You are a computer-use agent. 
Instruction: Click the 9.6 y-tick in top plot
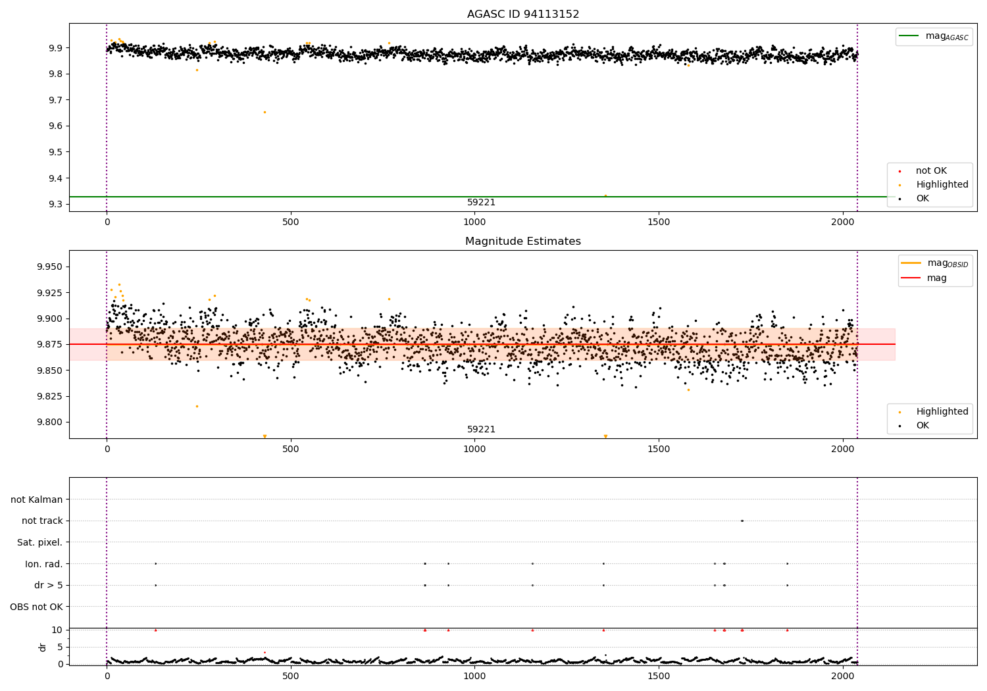pos(55,126)
